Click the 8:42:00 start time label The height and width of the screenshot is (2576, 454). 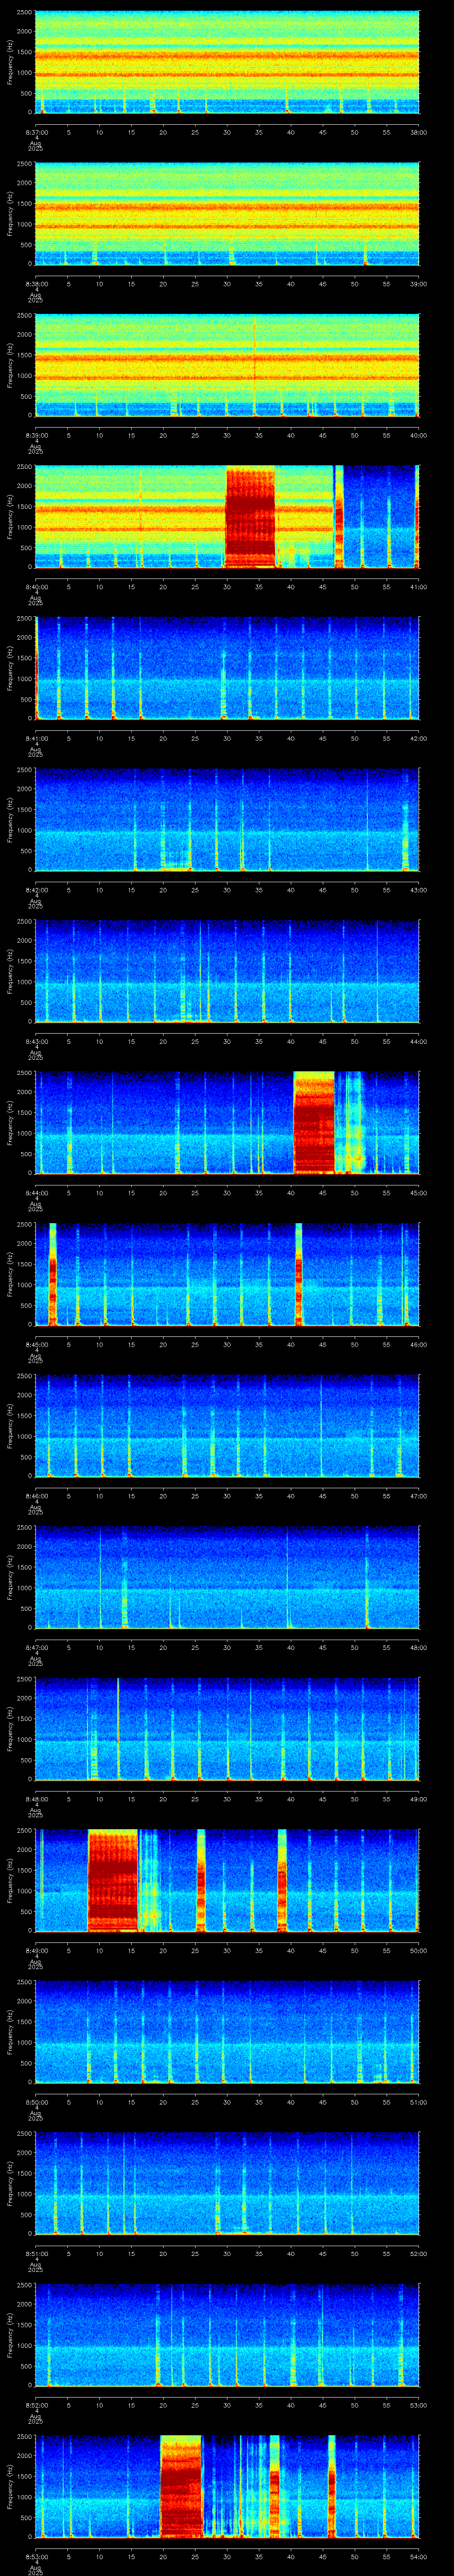[x=36, y=890]
